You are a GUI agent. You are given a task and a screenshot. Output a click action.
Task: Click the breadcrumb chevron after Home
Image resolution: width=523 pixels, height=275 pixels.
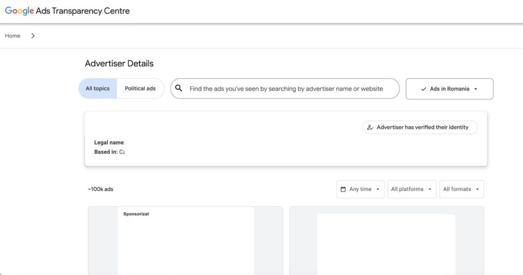click(x=33, y=36)
